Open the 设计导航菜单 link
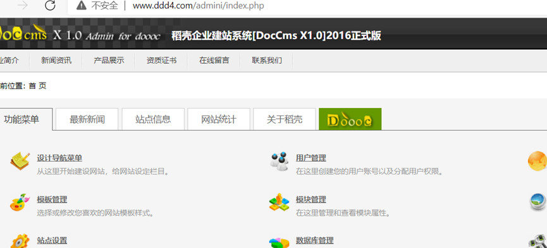Viewport: 547px width, 248px height. 59,158
